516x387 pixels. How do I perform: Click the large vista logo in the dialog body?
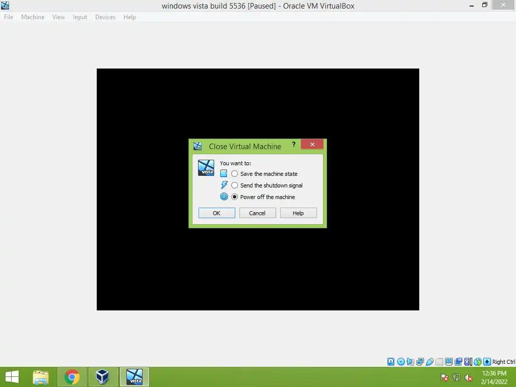[206, 168]
